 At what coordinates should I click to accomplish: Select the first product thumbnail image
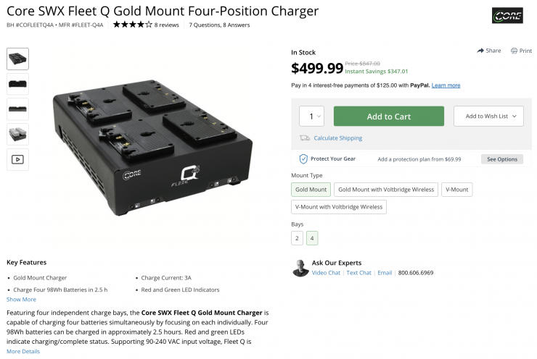click(x=17, y=59)
